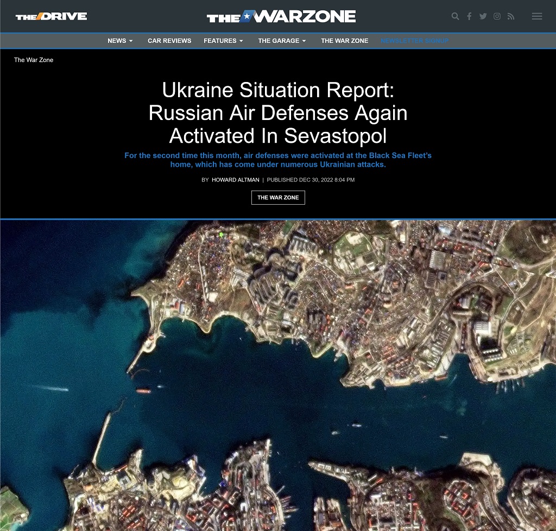Viewport: 556px width, 531px height.
Task: Open the Instagram icon
Action: [x=497, y=16]
